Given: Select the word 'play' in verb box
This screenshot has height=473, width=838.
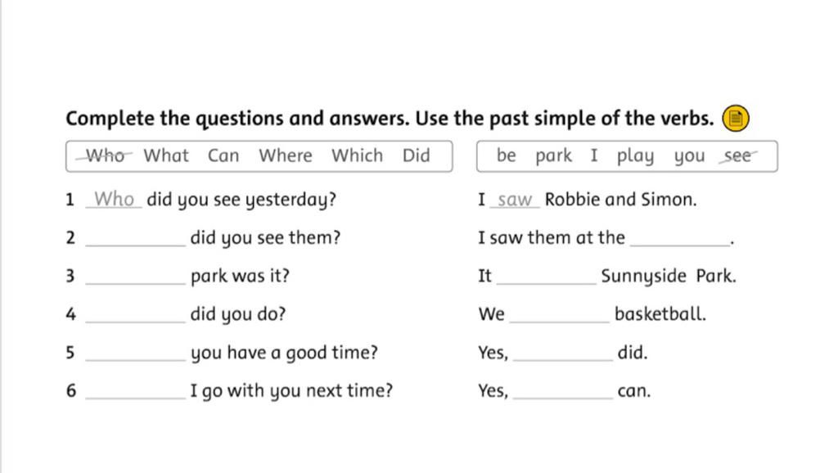Looking at the screenshot, I should [635, 156].
